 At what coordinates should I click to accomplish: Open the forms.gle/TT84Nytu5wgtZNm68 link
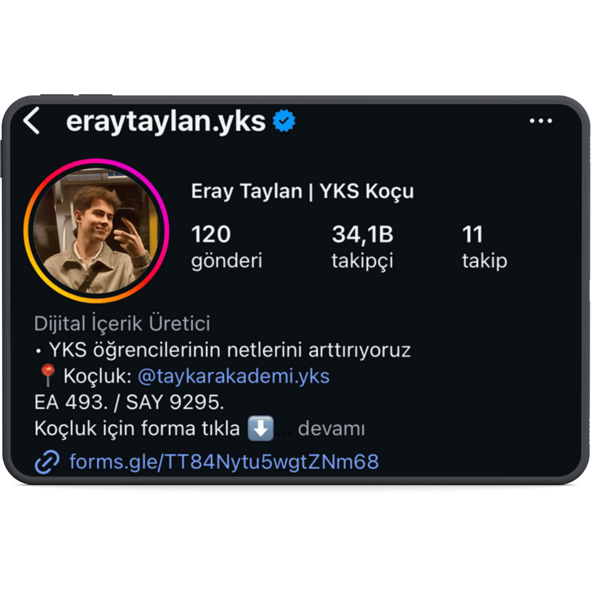[224, 462]
